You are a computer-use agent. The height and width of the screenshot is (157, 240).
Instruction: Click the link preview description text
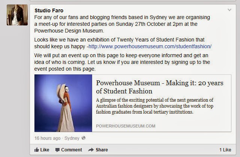pyautogui.click(x=160, y=106)
